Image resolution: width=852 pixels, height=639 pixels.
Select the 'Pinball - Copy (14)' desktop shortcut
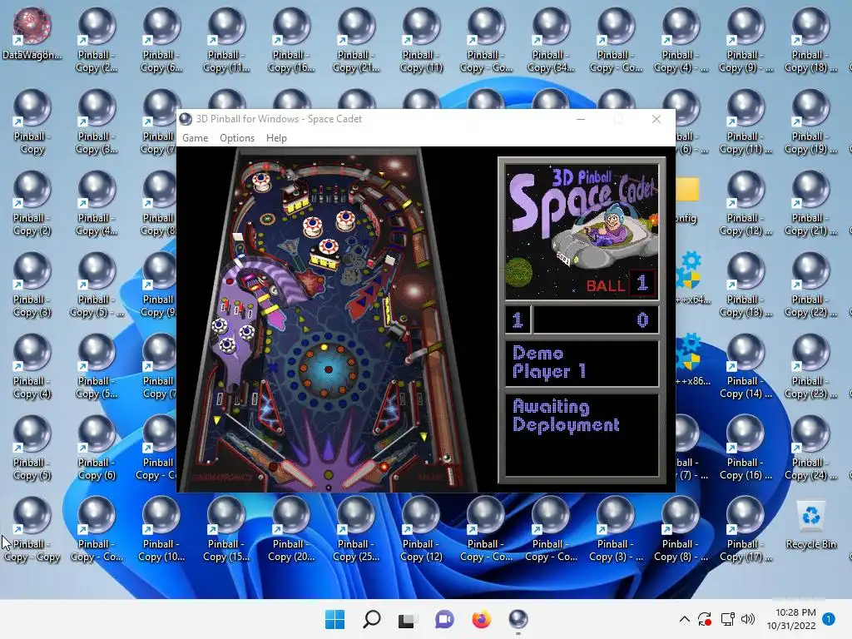[x=745, y=366]
